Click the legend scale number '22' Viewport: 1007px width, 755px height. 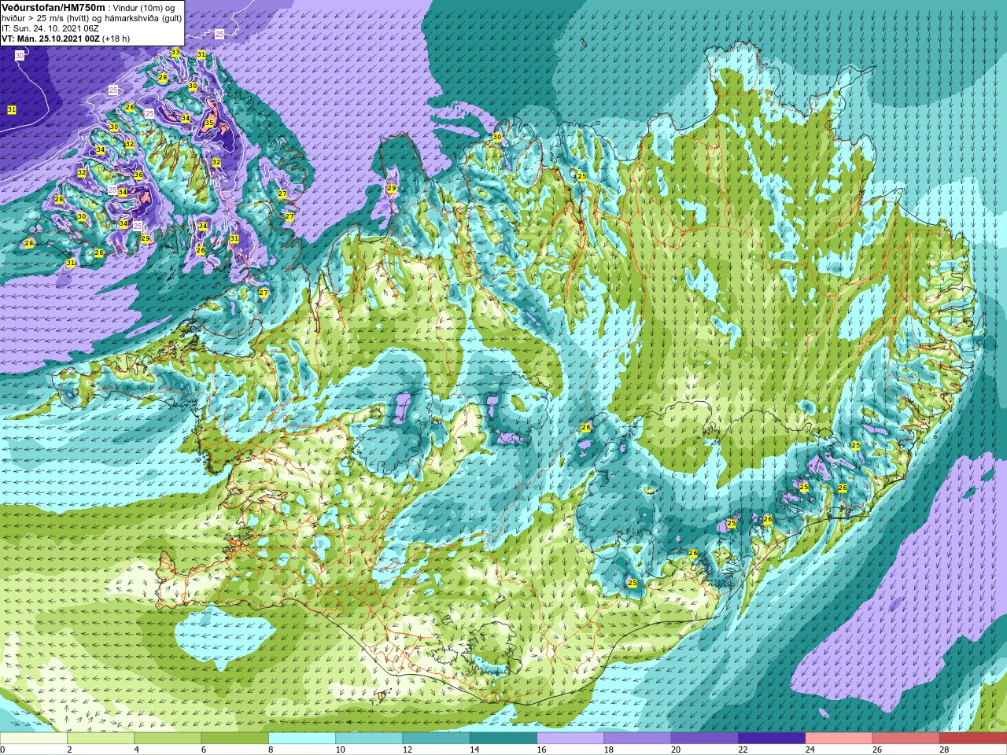(x=743, y=749)
